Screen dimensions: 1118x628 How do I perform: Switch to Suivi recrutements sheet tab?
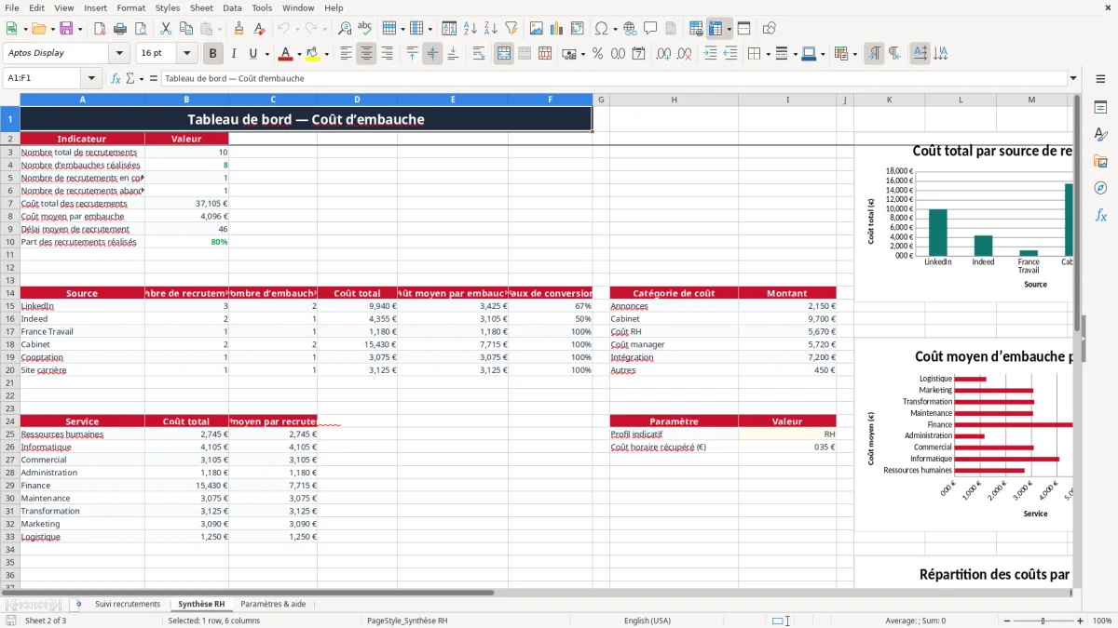(128, 604)
